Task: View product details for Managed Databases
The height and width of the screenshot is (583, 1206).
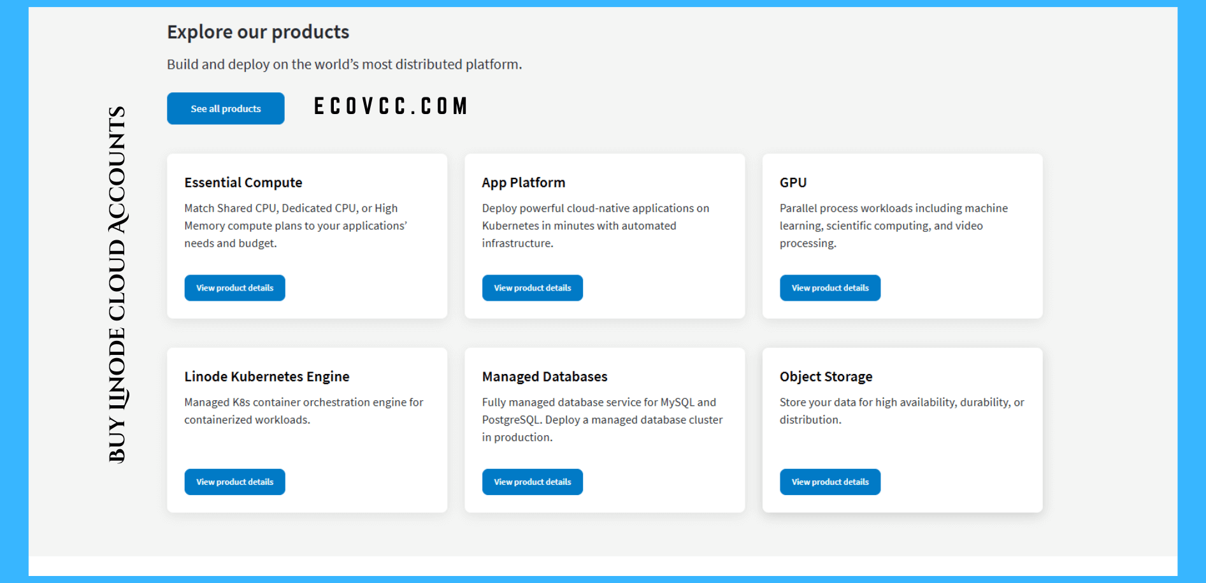Action: pyautogui.click(x=532, y=482)
